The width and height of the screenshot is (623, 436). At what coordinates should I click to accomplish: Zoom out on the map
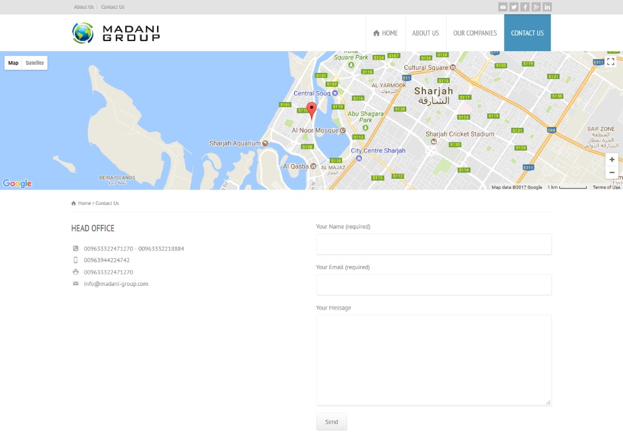click(612, 173)
